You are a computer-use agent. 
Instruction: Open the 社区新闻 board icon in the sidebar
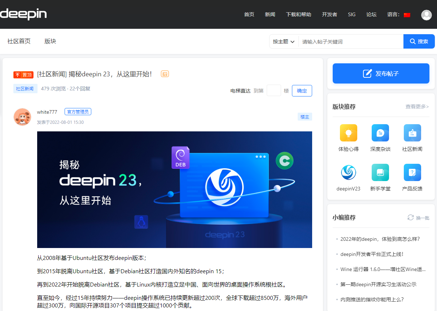[x=412, y=133]
